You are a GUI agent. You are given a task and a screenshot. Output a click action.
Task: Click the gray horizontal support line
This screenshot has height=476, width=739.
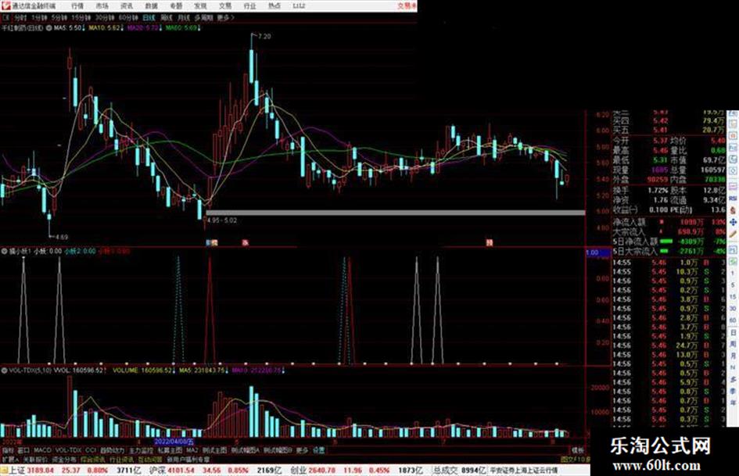tap(396, 213)
